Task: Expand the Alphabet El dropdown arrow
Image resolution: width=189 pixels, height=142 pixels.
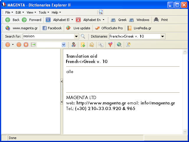Action: coord(72,20)
